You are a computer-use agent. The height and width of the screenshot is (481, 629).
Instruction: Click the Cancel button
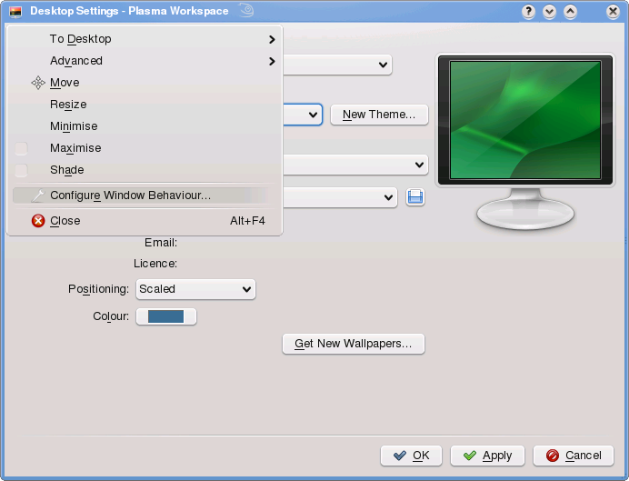574,456
